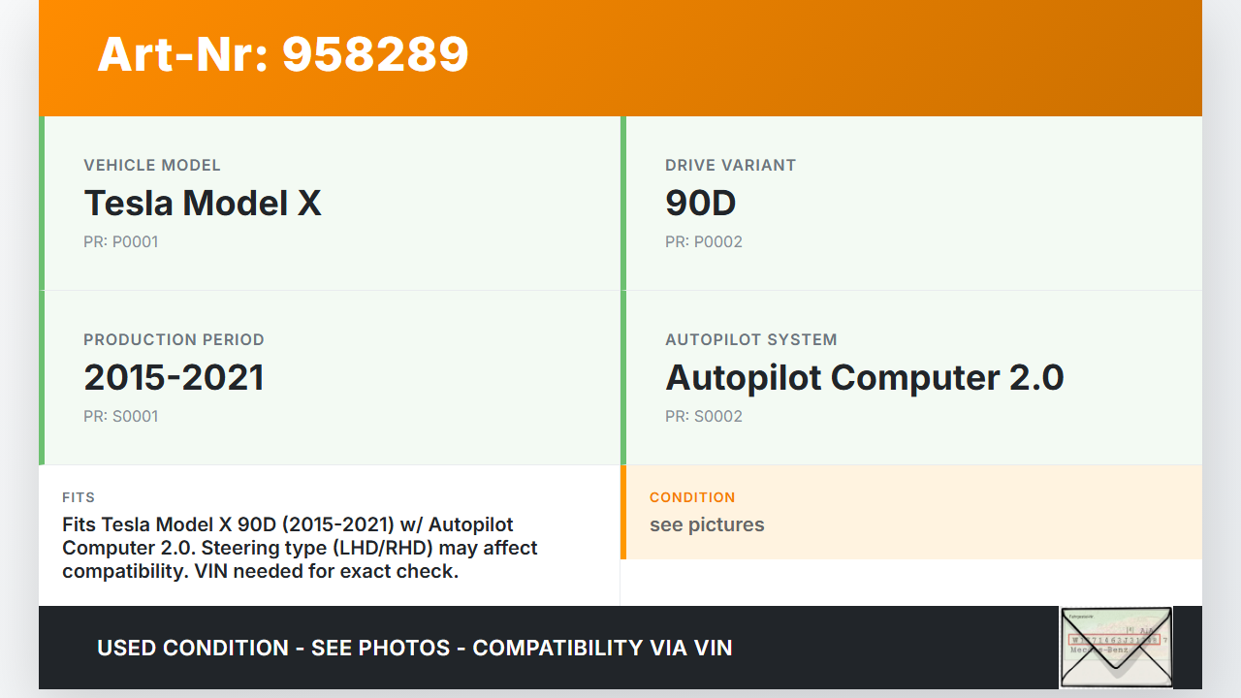Click the Autopilot Computer 2.0 value
The height and width of the screenshot is (698, 1241).
pyautogui.click(x=864, y=378)
